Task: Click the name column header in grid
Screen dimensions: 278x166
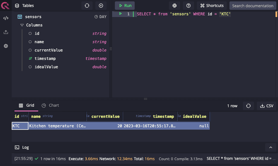Action: [x=57, y=116]
